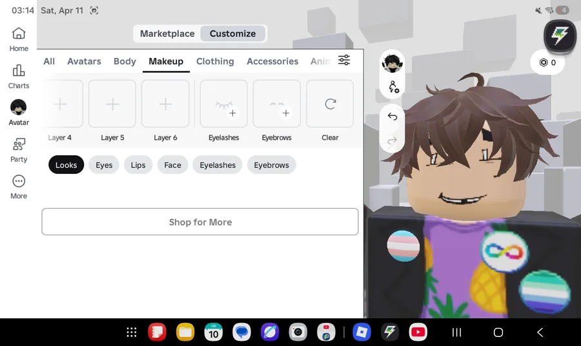
Task: Open the Roblox app in taskbar
Action: point(362,332)
